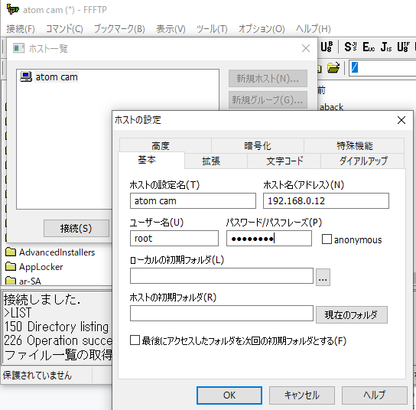Click the ホストの初期フォルダ input field
This screenshot has width=416, height=410.
tap(222, 313)
